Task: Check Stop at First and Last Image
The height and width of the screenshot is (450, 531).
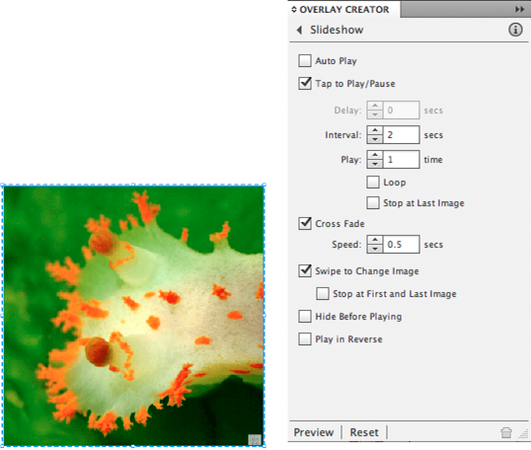Action: (322, 293)
